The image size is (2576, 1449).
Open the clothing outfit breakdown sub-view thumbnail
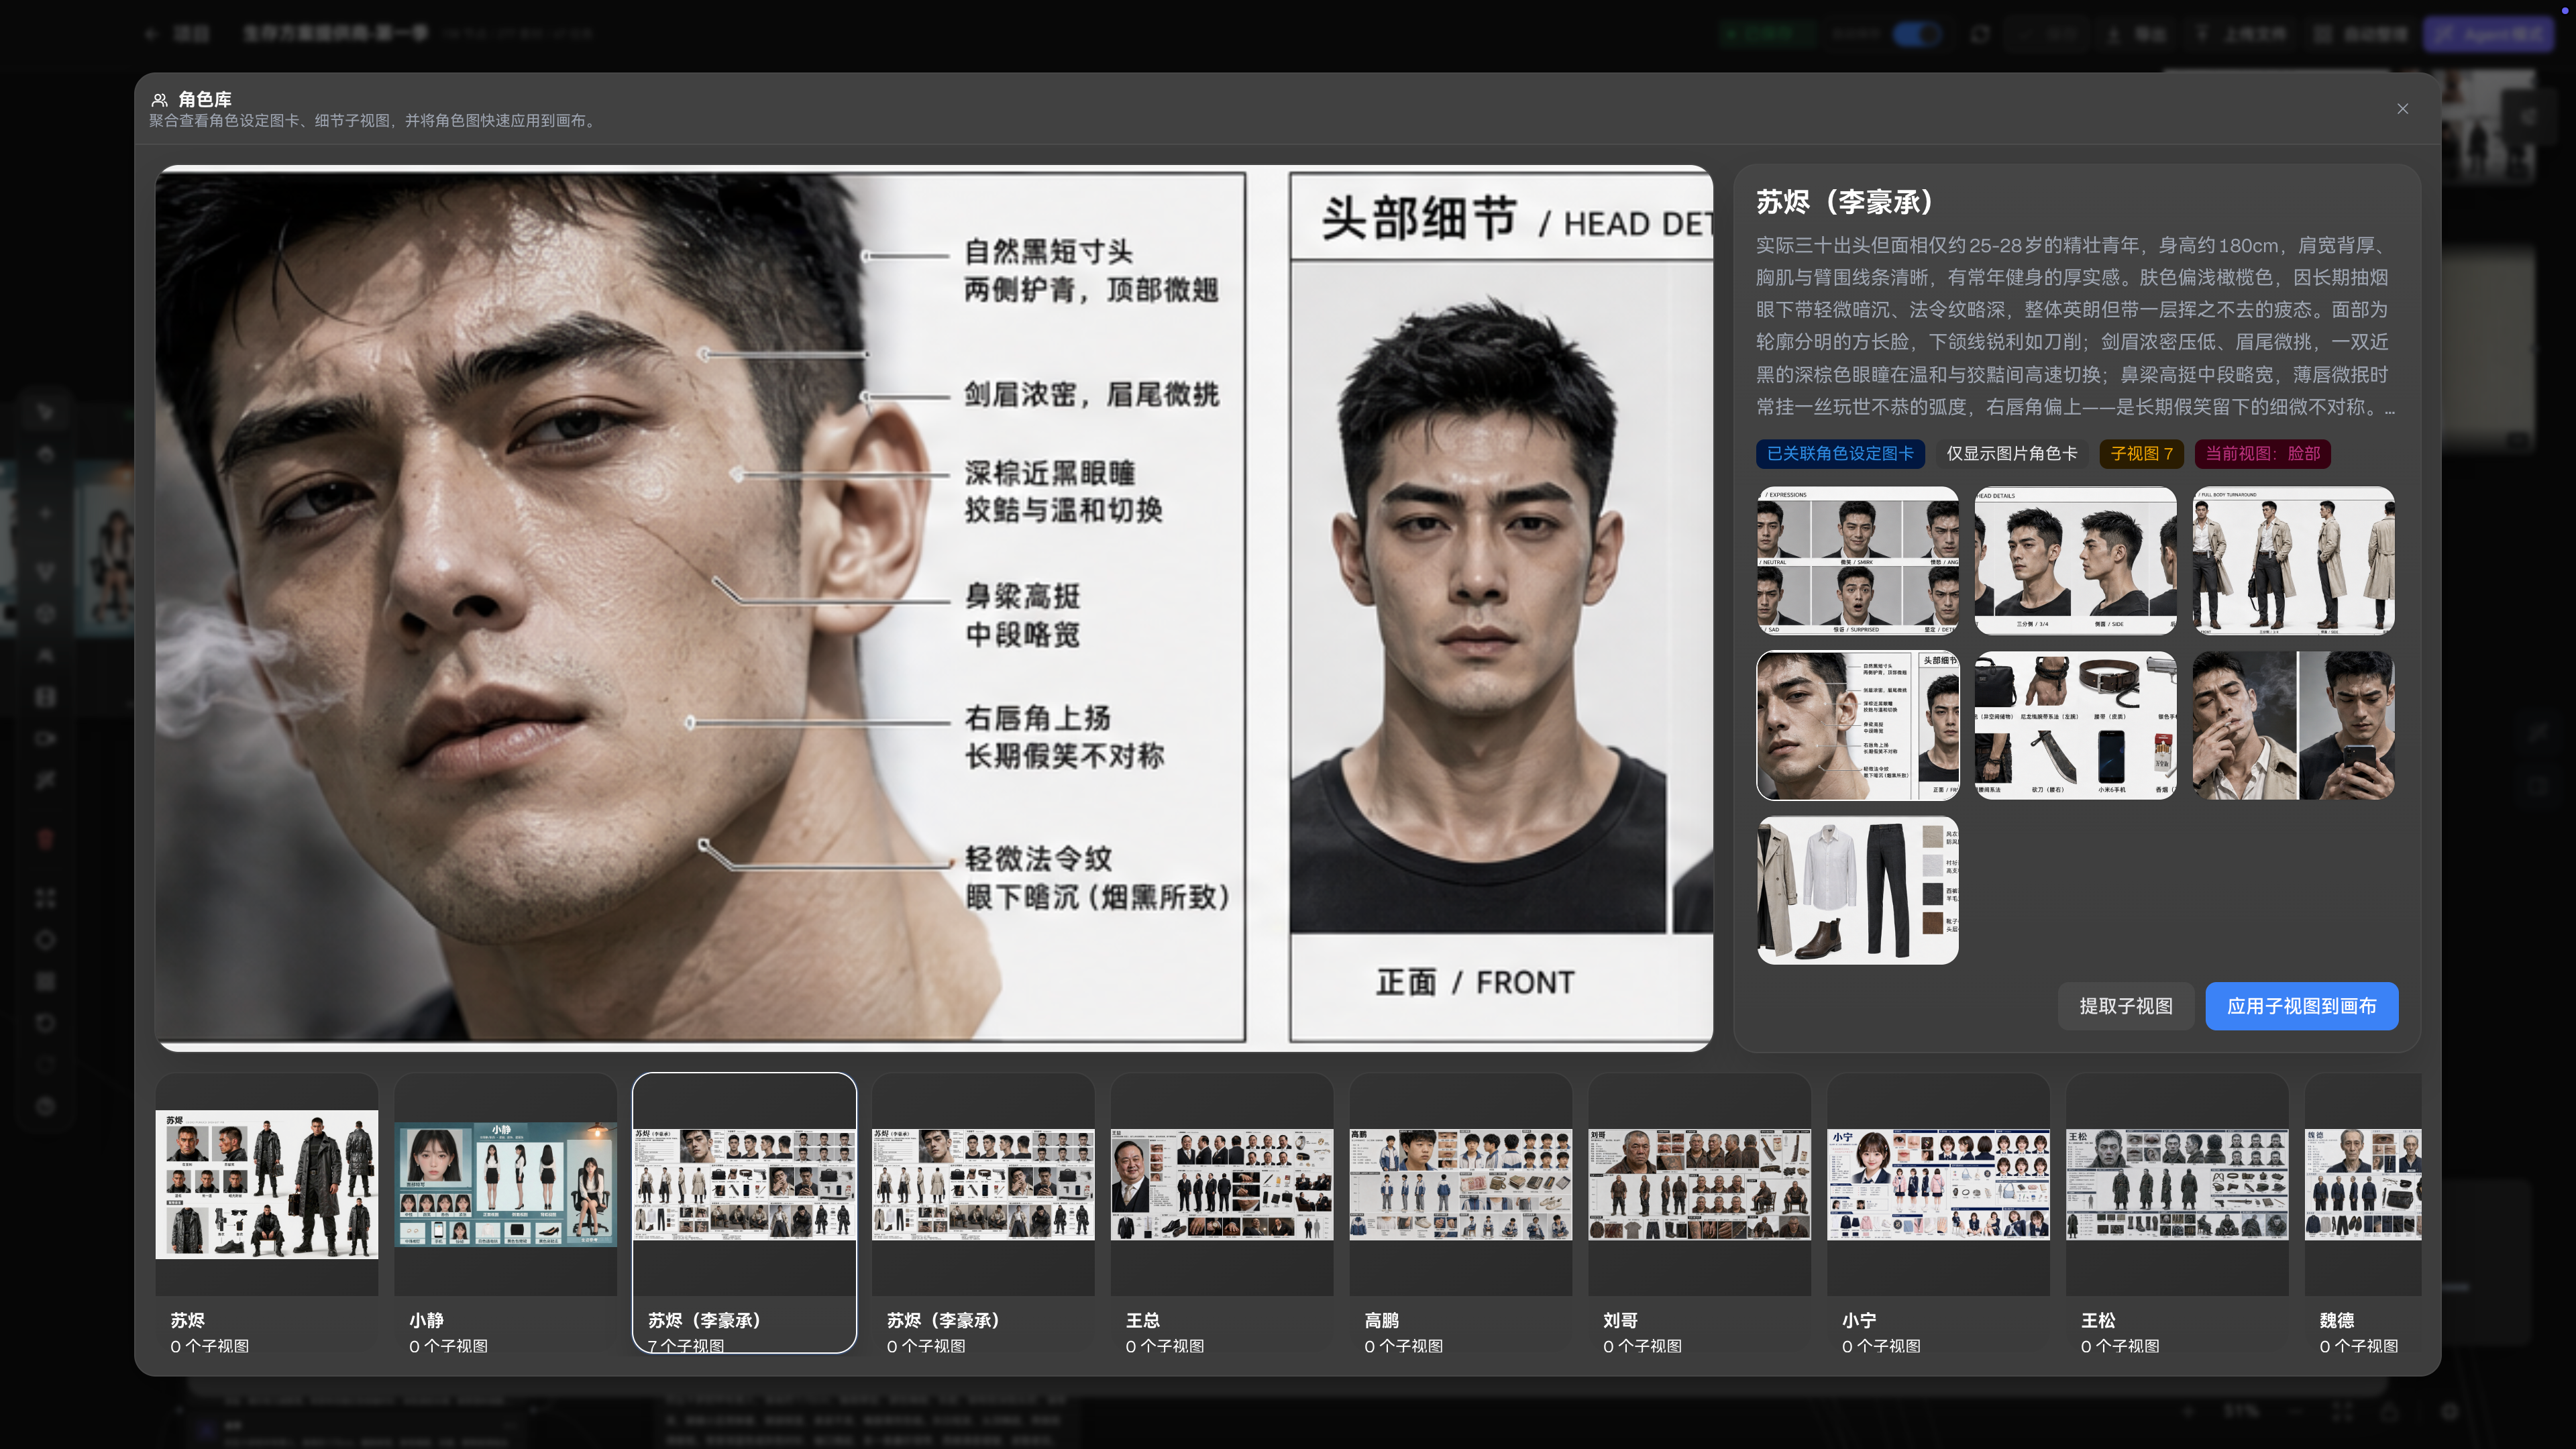click(1857, 890)
